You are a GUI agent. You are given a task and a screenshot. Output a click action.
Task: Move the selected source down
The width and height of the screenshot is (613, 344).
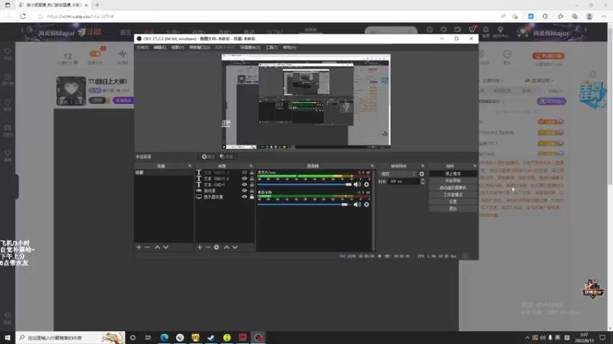(235, 247)
